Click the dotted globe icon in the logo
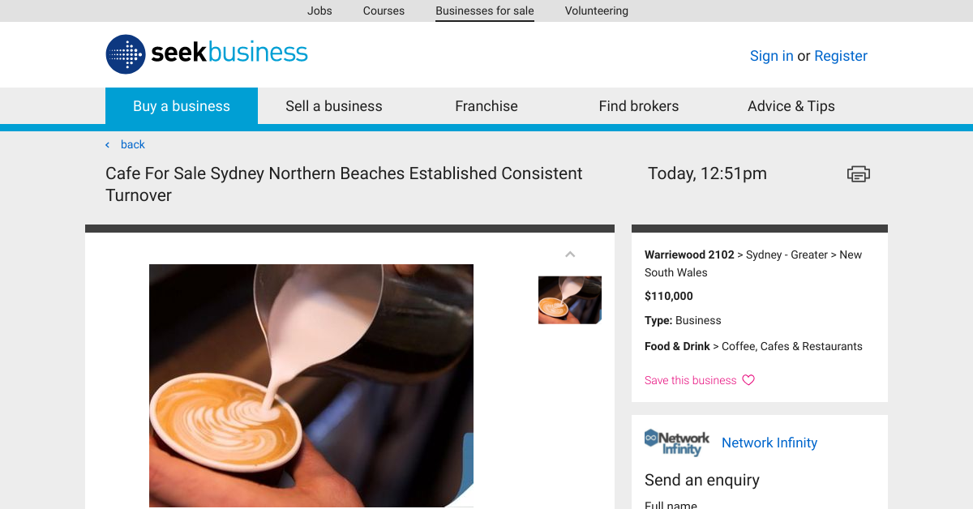Image resolution: width=973 pixels, height=509 pixels. pos(125,53)
